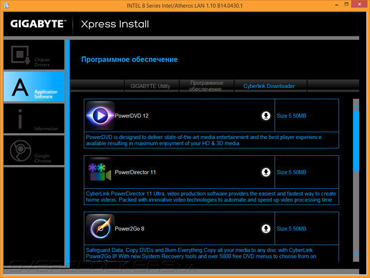Click the blue vertical scrollbar thumb
370x278 pixels.
[356, 140]
